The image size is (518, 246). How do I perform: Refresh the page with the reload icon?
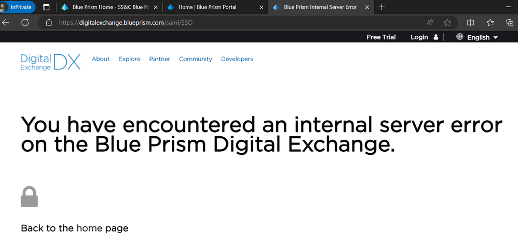(25, 23)
